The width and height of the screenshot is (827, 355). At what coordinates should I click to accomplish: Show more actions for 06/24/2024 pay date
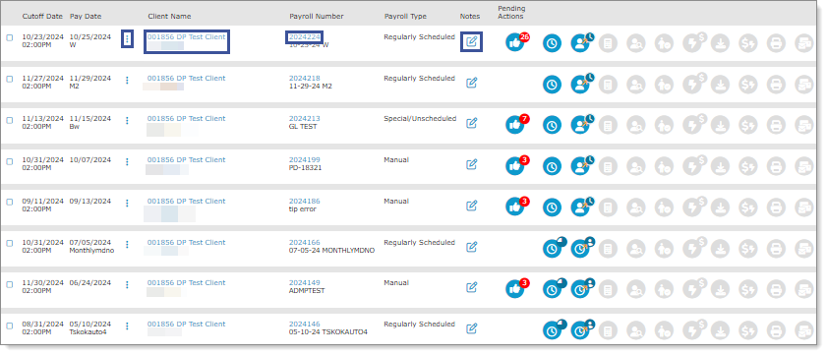point(127,285)
